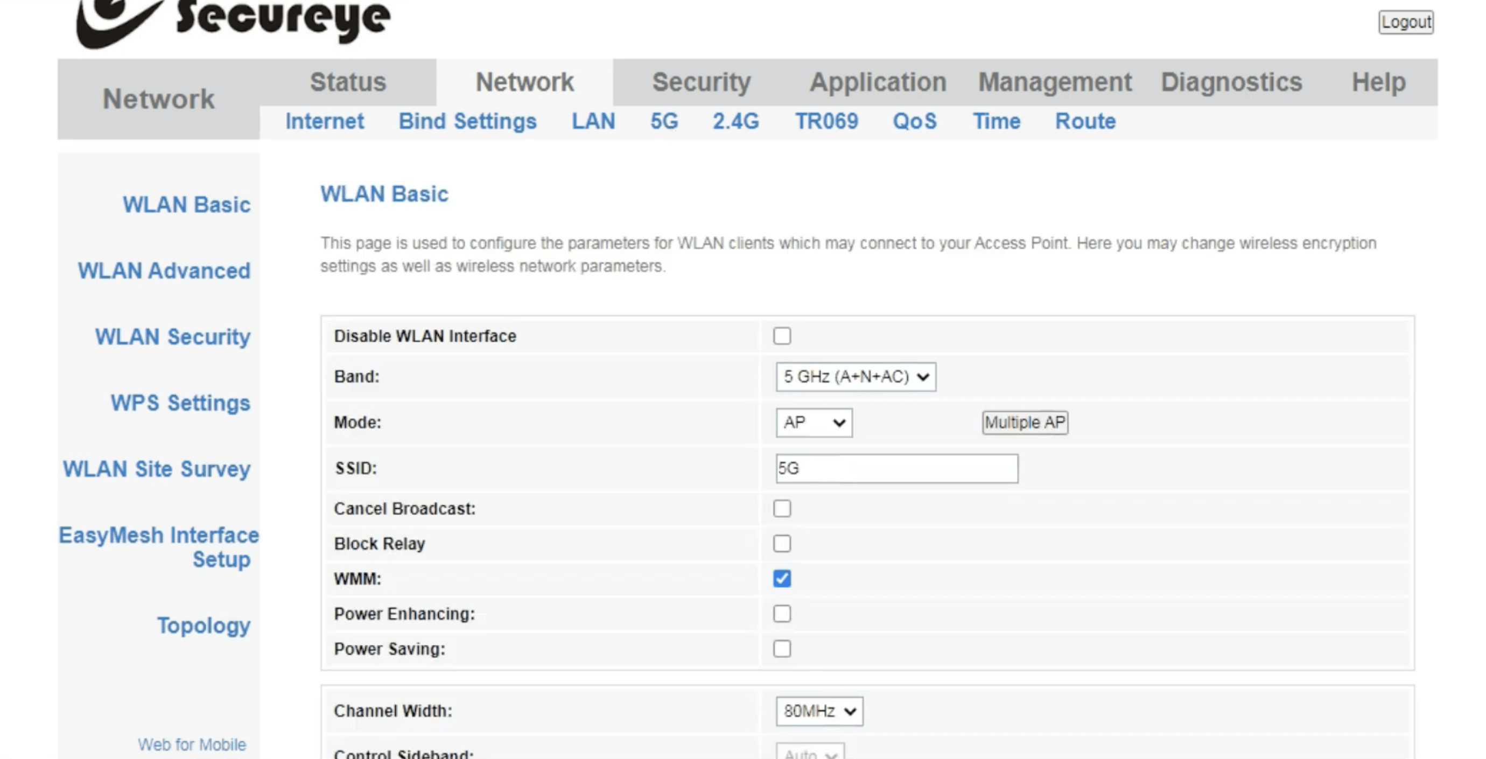Toggle the Disable WLAN Interface checkbox

(x=782, y=336)
